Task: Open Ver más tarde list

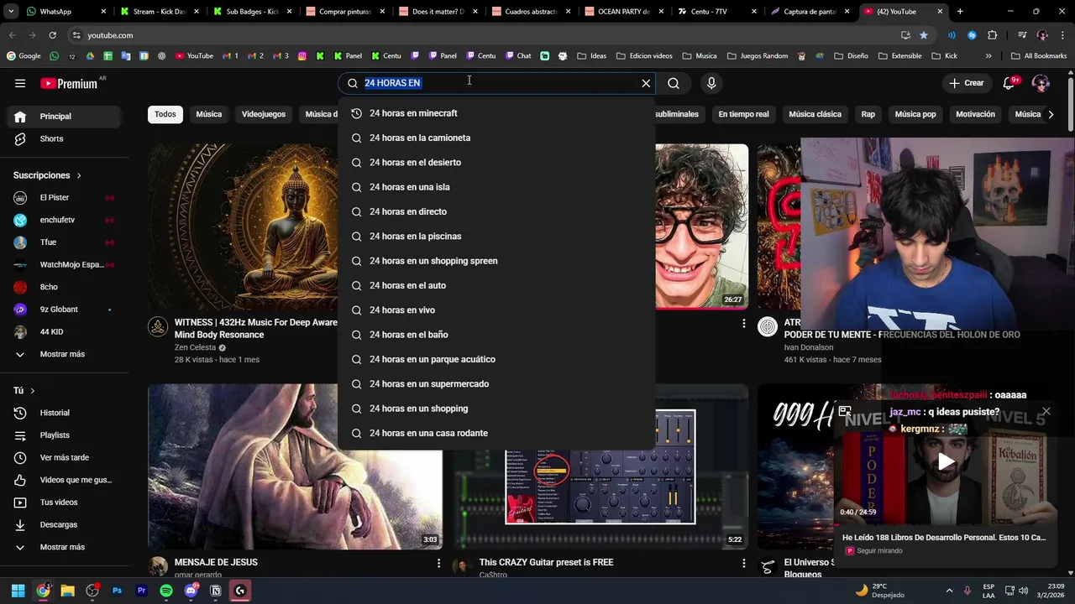Action: pos(64,457)
